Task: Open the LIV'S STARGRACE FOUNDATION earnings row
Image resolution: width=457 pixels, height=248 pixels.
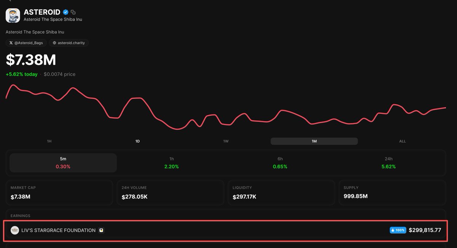Action: 226,230
